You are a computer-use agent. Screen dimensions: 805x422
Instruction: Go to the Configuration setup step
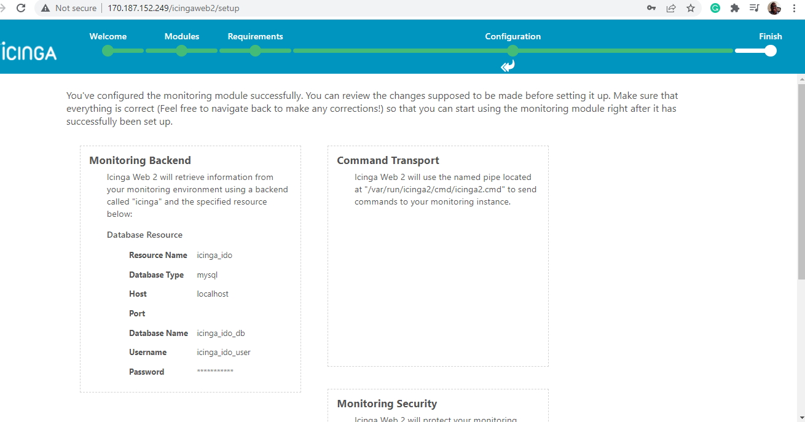[x=513, y=36]
